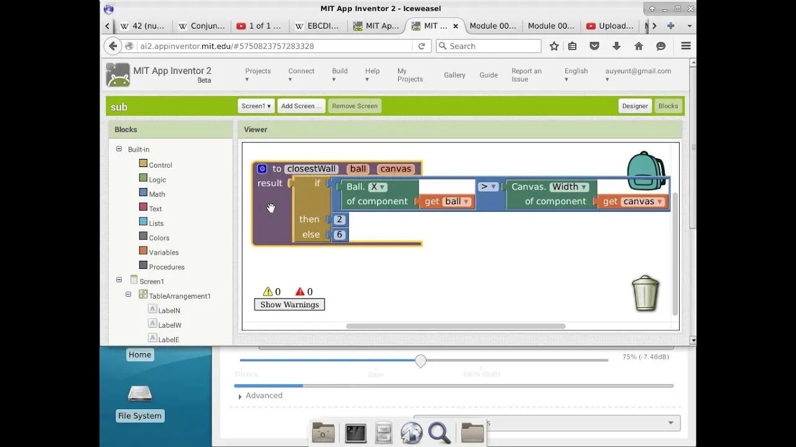Open the English language menu

tap(576, 74)
